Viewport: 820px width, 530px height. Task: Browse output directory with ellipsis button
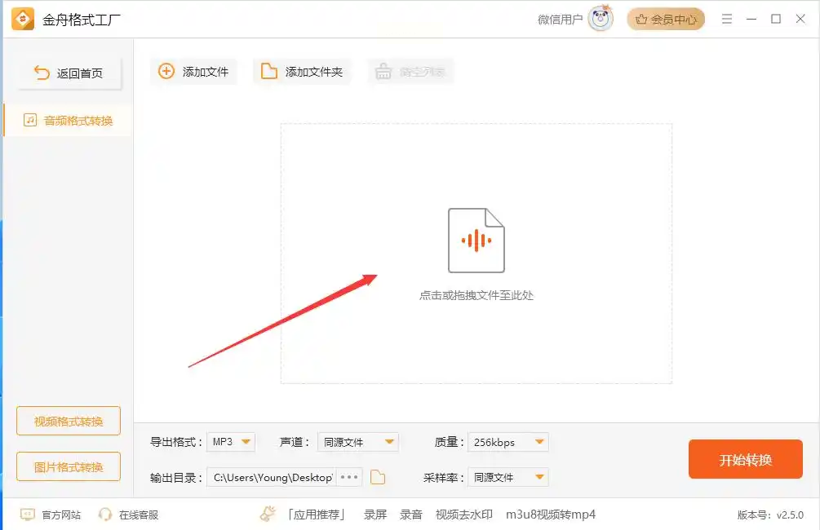(349, 477)
